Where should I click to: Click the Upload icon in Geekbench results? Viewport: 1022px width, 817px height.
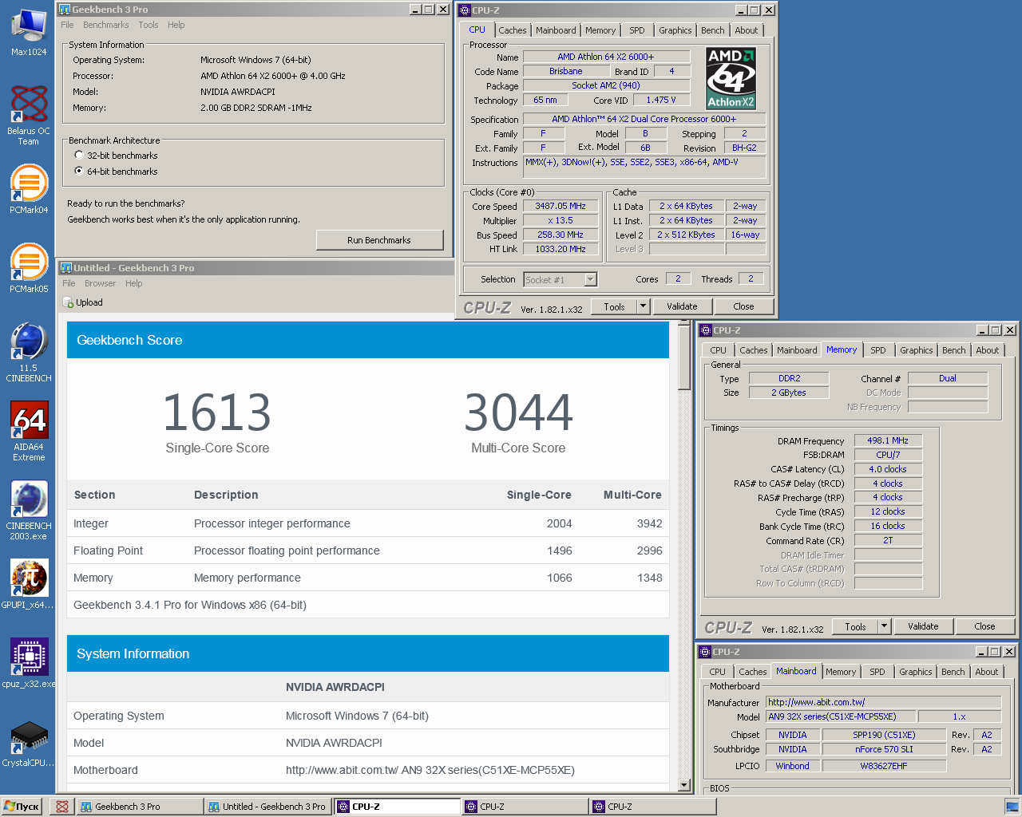[x=68, y=302]
